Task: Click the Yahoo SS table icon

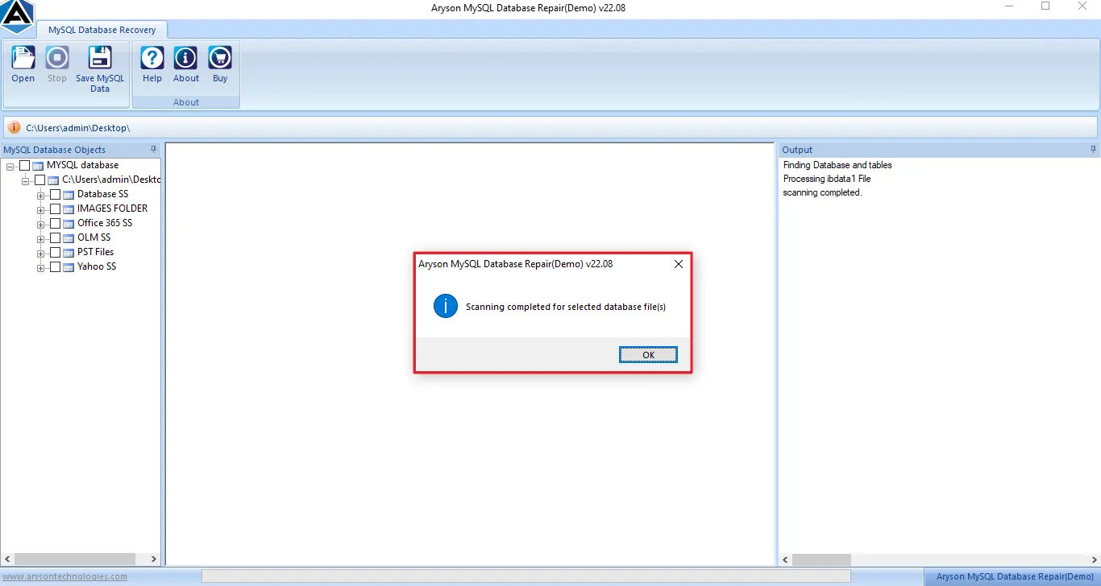Action: point(69,266)
